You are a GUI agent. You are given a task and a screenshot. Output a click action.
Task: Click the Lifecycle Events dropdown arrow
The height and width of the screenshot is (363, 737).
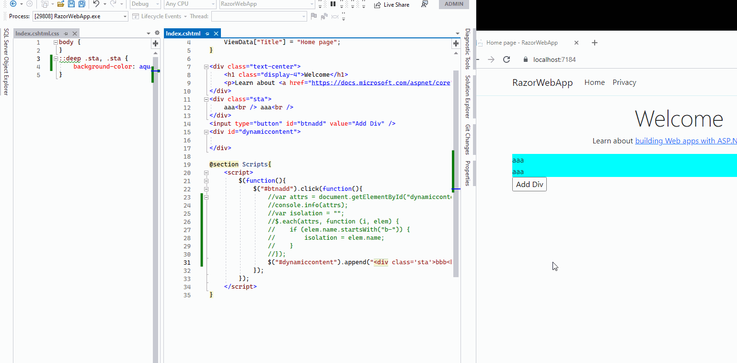point(185,16)
